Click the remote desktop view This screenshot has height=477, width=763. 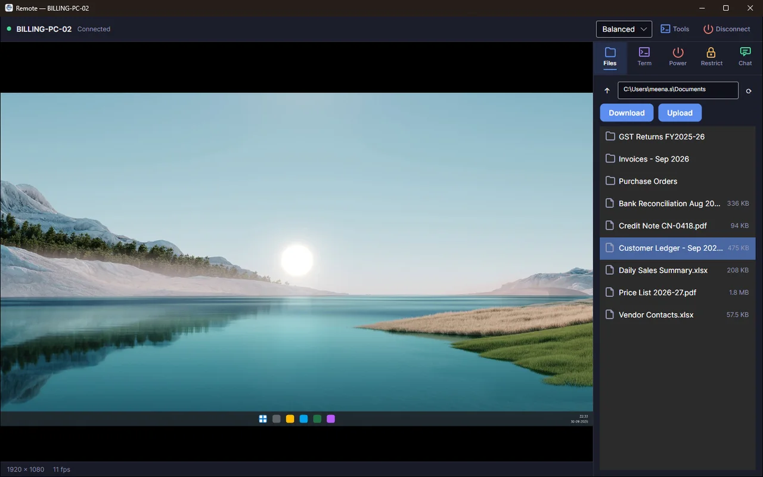pyautogui.click(x=297, y=259)
